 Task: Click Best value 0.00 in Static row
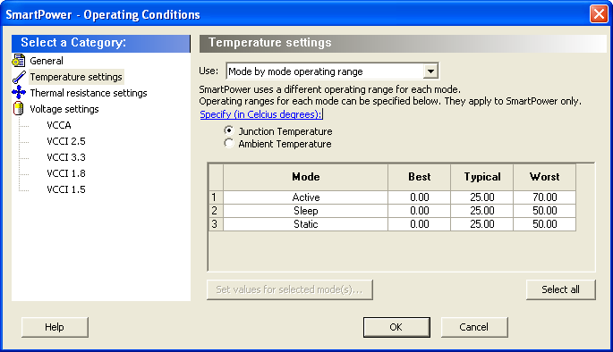419,224
